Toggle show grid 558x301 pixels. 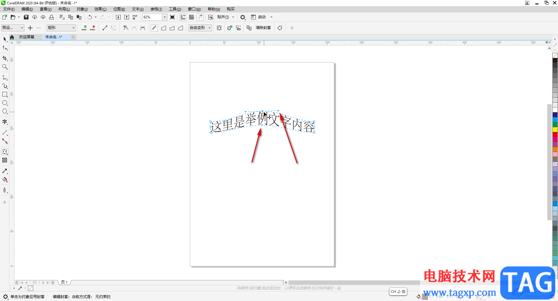click(192, 17)
